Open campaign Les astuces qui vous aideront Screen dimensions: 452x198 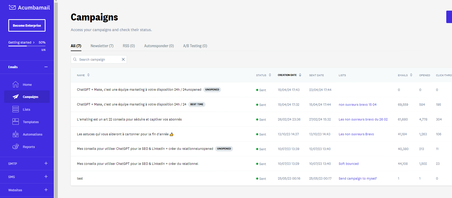tap(125, 134)
